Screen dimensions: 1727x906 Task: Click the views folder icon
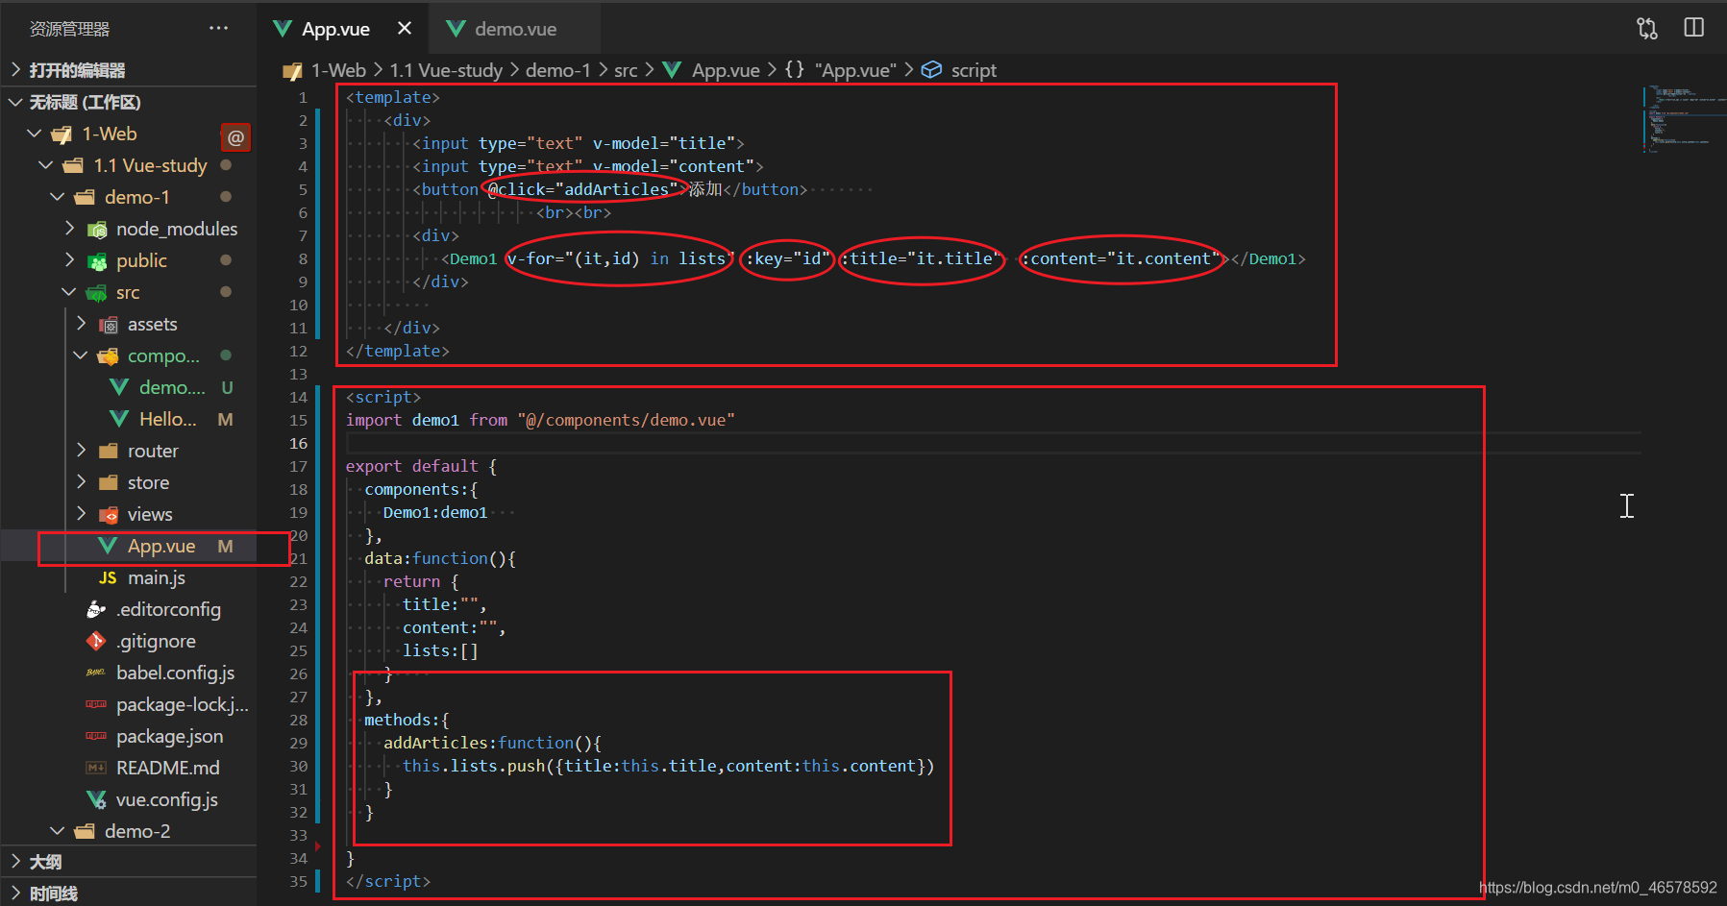pyautogui.click(x=109, y=515)
